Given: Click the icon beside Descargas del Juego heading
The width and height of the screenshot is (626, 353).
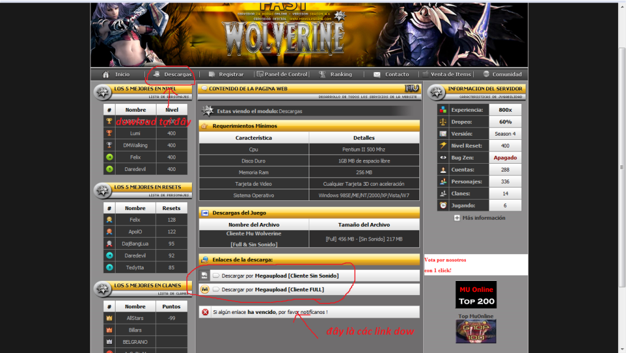Looking at the screenshot, I should pyautogui.click(x=205, y=213).
